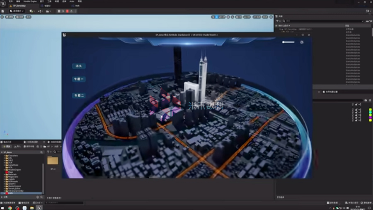
Task: Select the folder thumbnail in the content browser
Action: [x=53, y=161]
